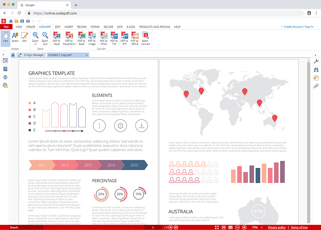
Task: Open the binoculars search panel
Action: click(x=316, y=70)
